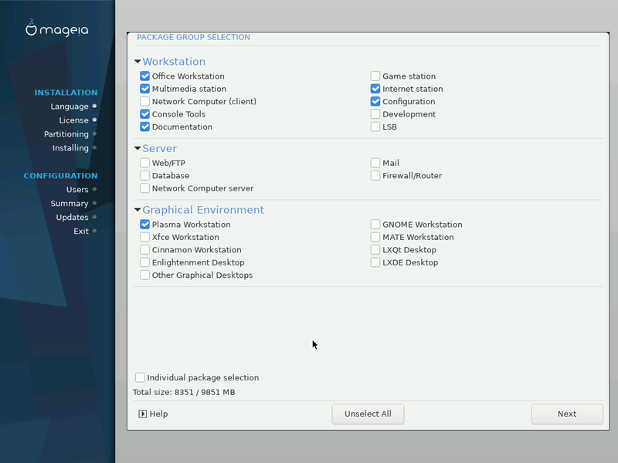Click the Unselect All button
Viewport: 618px width, 463px height.
[x=368, y=414]
